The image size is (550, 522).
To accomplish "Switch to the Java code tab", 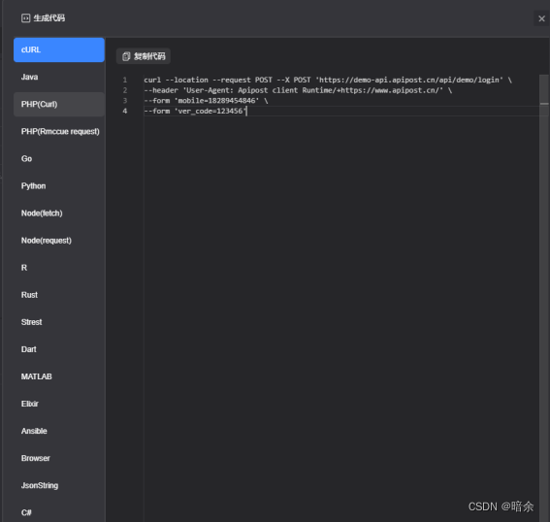I will (59, 78).
